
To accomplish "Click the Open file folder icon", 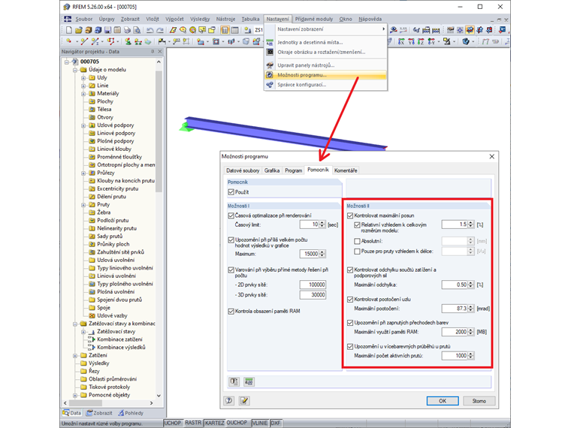I will click(78, 30).
